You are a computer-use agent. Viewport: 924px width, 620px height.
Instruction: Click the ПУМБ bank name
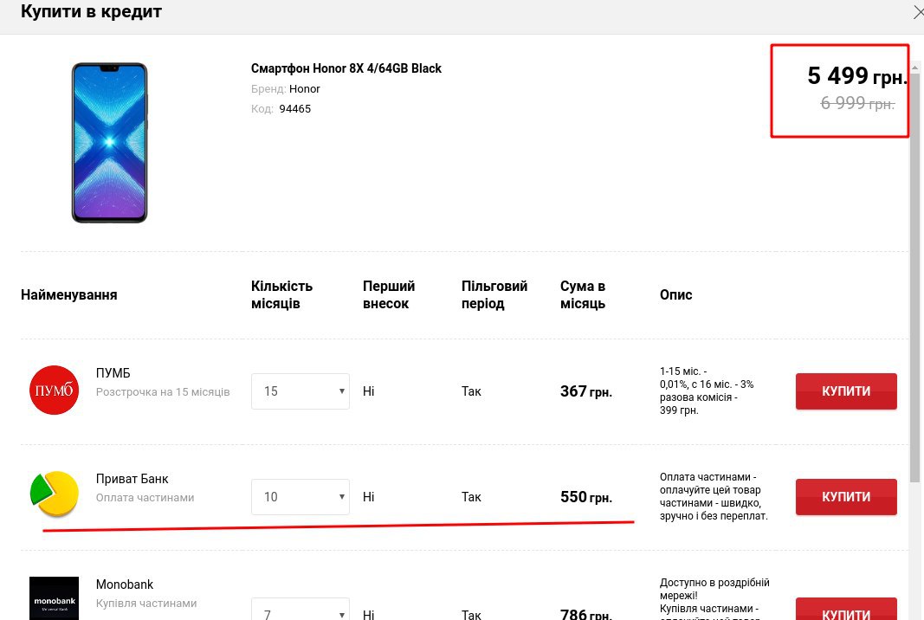(113, 373)
